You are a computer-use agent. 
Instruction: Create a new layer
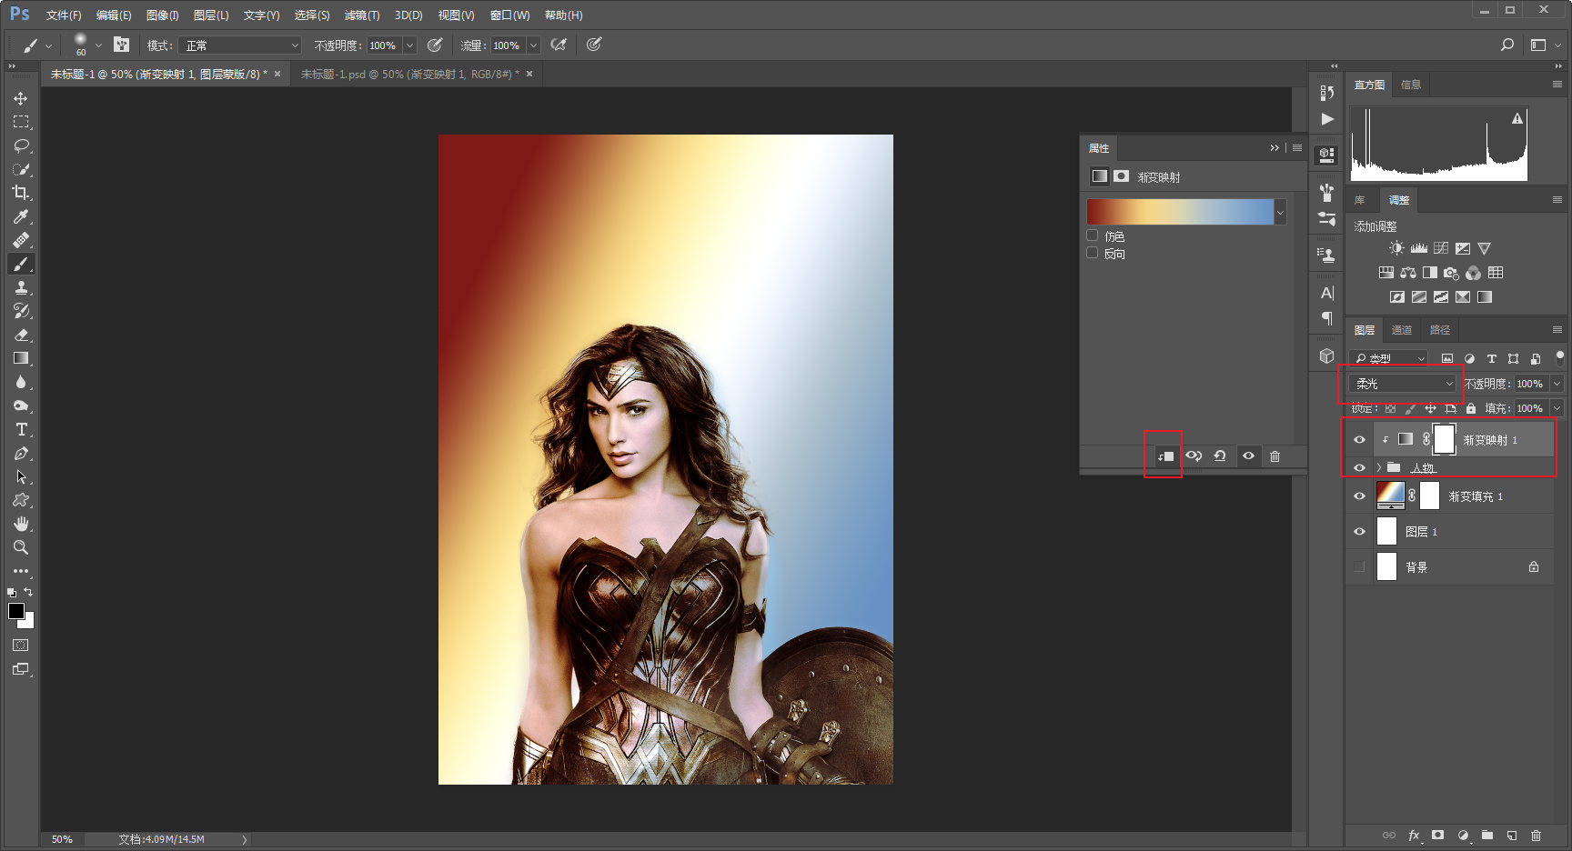[x=1511, y=836]
